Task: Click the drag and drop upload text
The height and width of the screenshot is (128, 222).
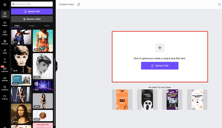Action: pyautogui.click(x=160, y=58)
